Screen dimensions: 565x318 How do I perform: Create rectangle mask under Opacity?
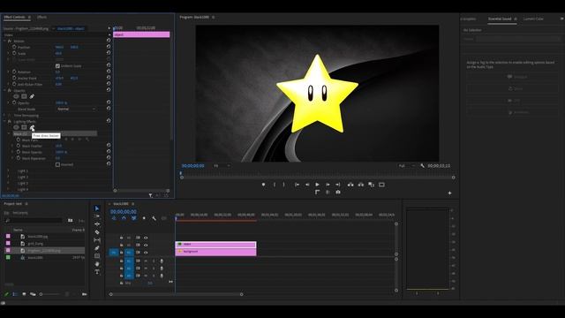(x=24, y=96)
